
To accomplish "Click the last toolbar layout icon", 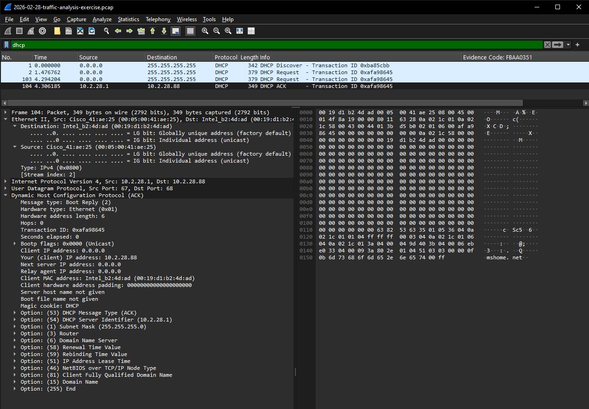I will [251, 31].
